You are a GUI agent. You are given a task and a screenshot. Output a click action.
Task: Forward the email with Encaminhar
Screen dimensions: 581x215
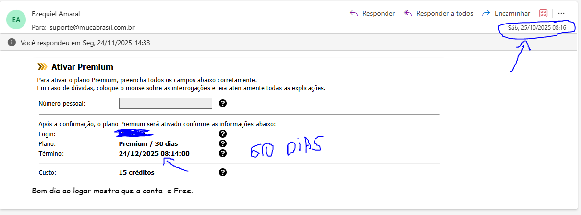506,13
